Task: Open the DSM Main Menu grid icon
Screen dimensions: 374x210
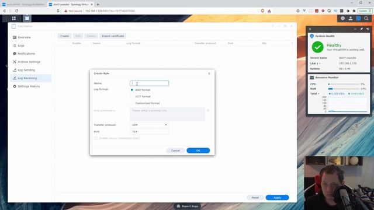Action: click(14, 18)
